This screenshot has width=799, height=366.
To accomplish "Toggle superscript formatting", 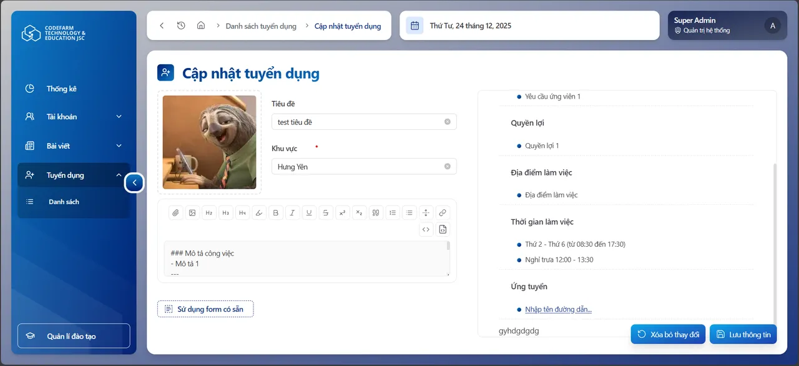I will [x=342, y=212].
